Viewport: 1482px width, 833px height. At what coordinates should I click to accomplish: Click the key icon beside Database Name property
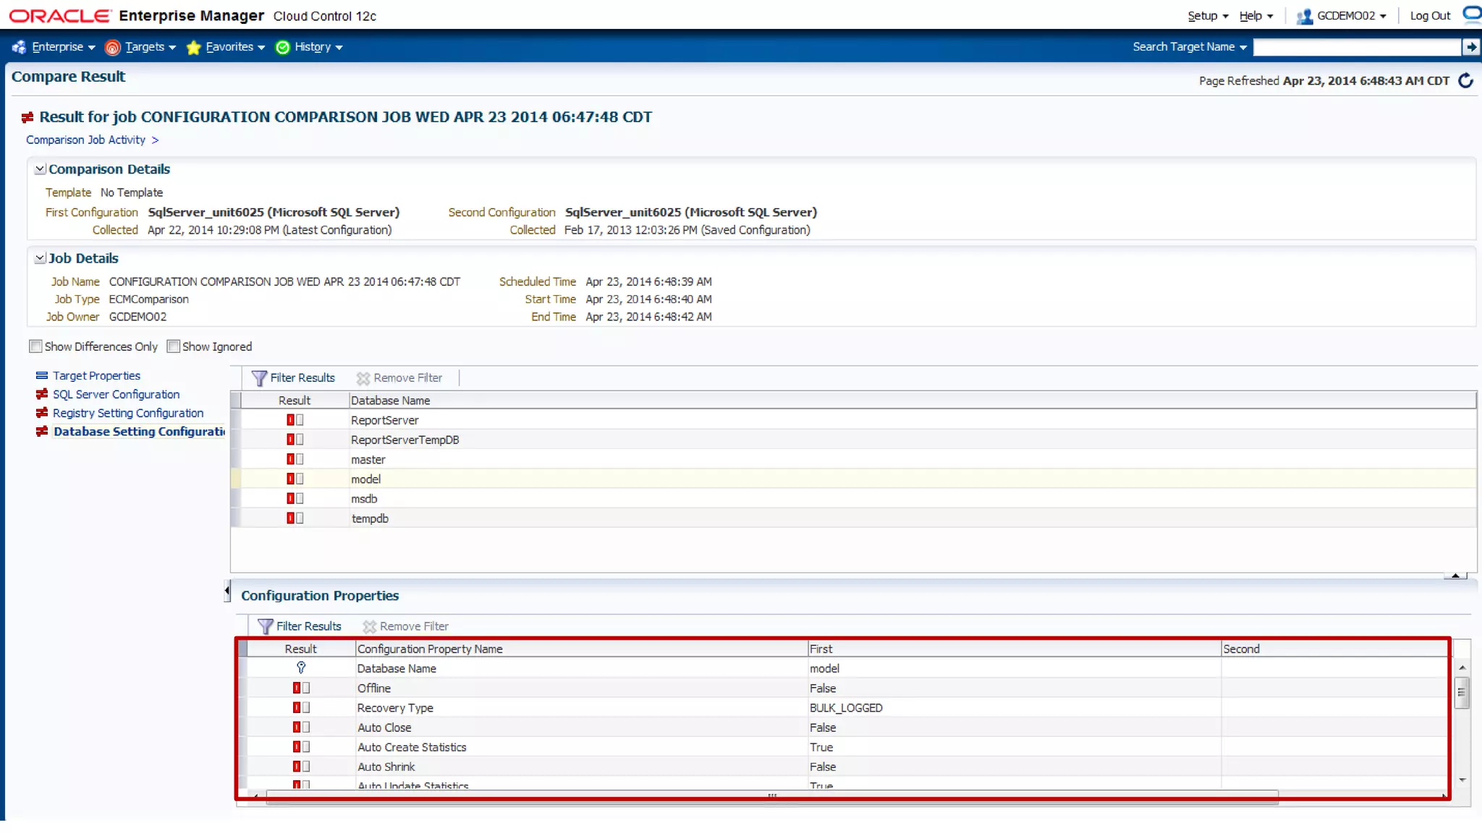click(301, 667)
